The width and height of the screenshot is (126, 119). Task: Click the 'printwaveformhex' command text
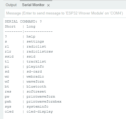(44, 102)
